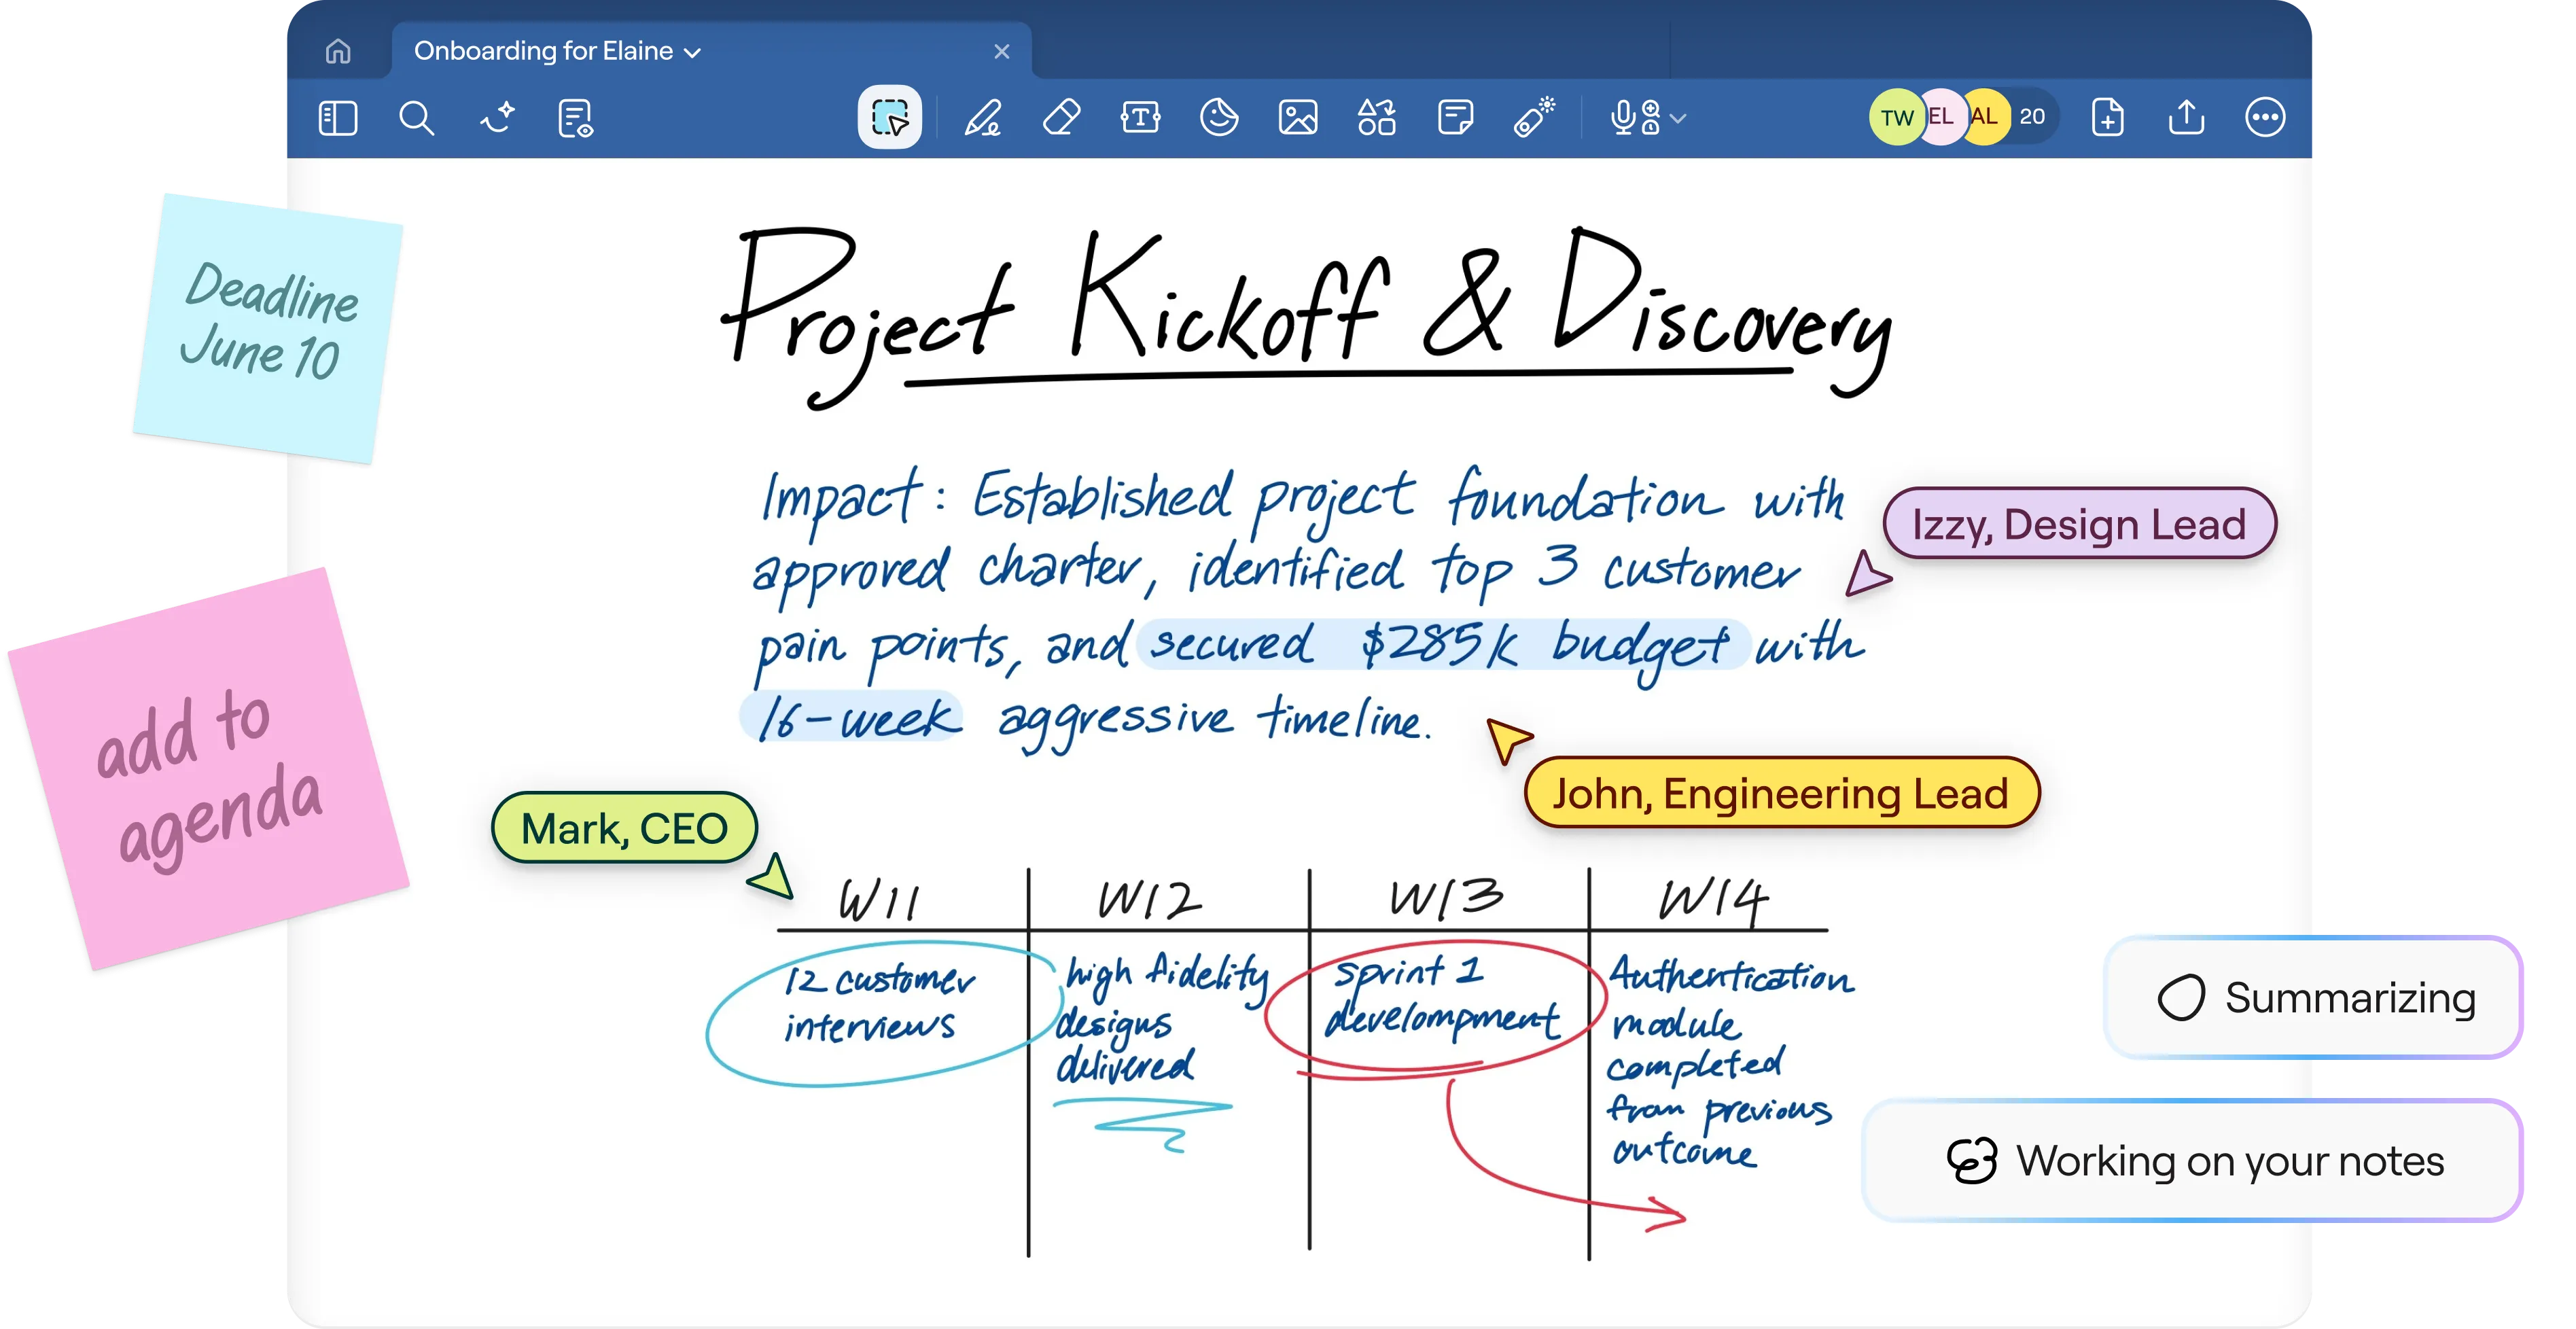Expand the microphone recording options chevron
This screenshot has height=1329, width=2576.
click(1679, 119)
